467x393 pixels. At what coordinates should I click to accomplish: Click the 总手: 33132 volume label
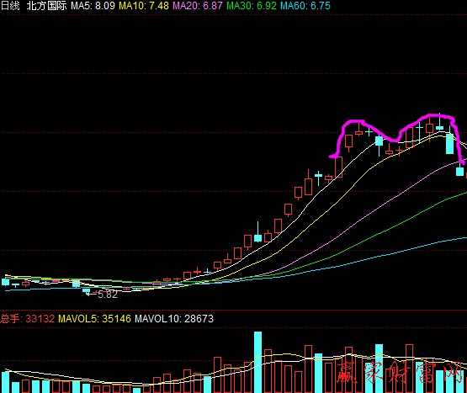(28, 318)
